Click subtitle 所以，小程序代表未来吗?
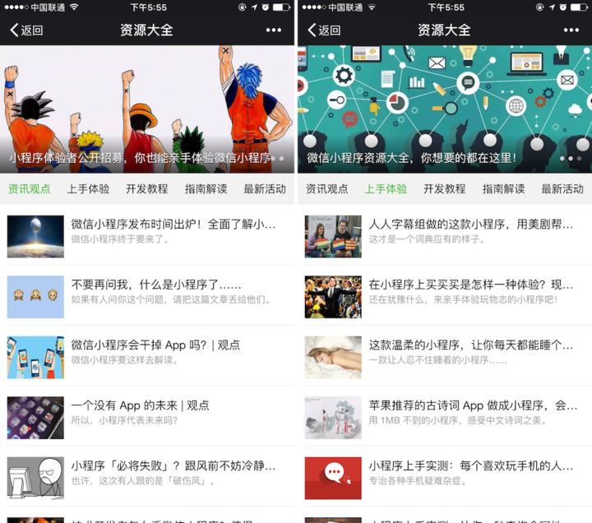Viewport: 592px width, 523px height. (x=124, y=421)
